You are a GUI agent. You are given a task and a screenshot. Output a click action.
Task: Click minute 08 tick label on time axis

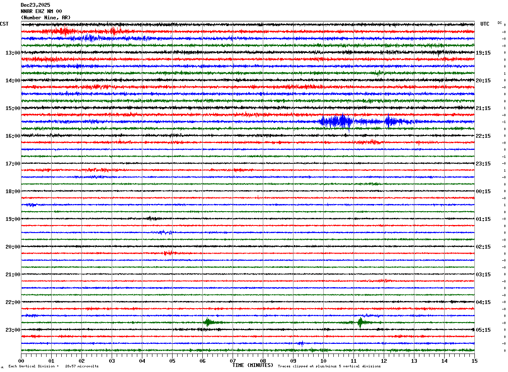(x=263, y=361)
